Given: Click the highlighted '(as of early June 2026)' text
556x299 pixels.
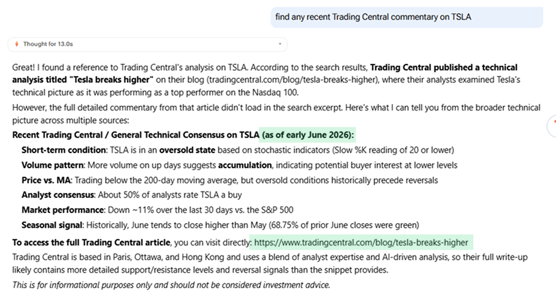Looking at the screenshot, I should [x=307, y=135].
